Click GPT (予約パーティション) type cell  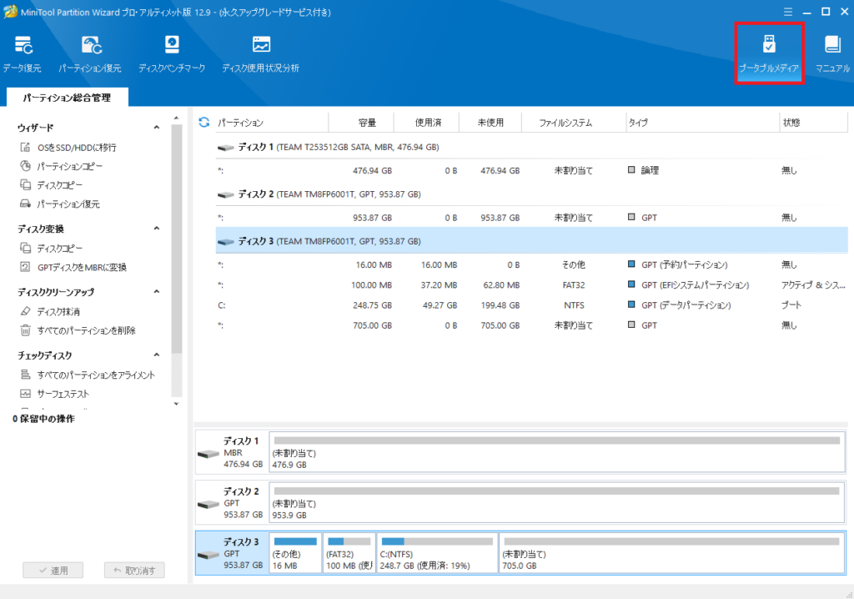[678, 265]
